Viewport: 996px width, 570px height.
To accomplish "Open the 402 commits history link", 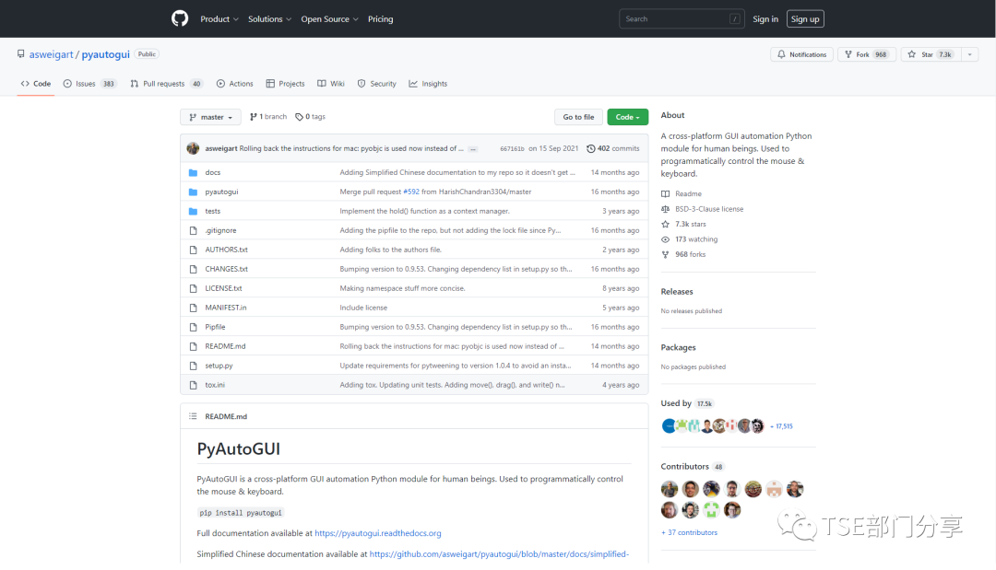I will click(x=613, y=148).
